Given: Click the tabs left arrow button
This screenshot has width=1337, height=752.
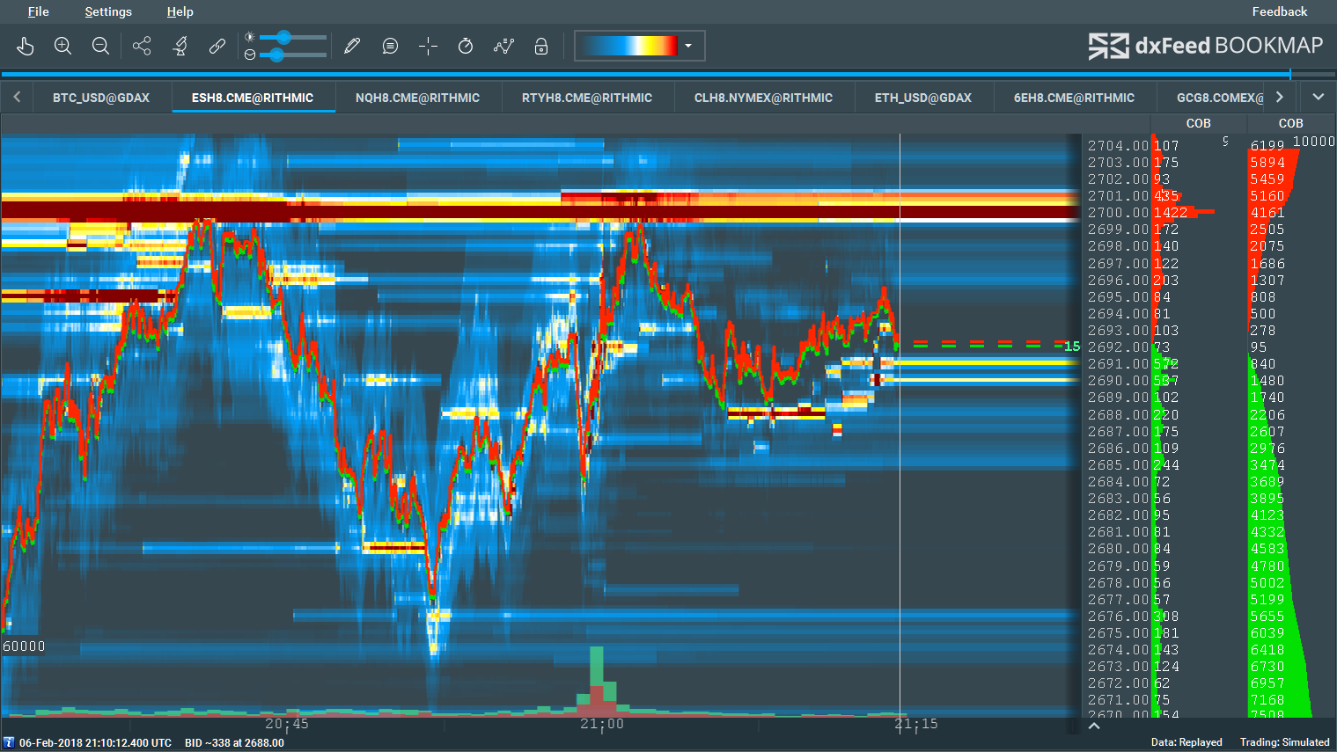Looking at the screenshot, I should [x=17, y=97].
